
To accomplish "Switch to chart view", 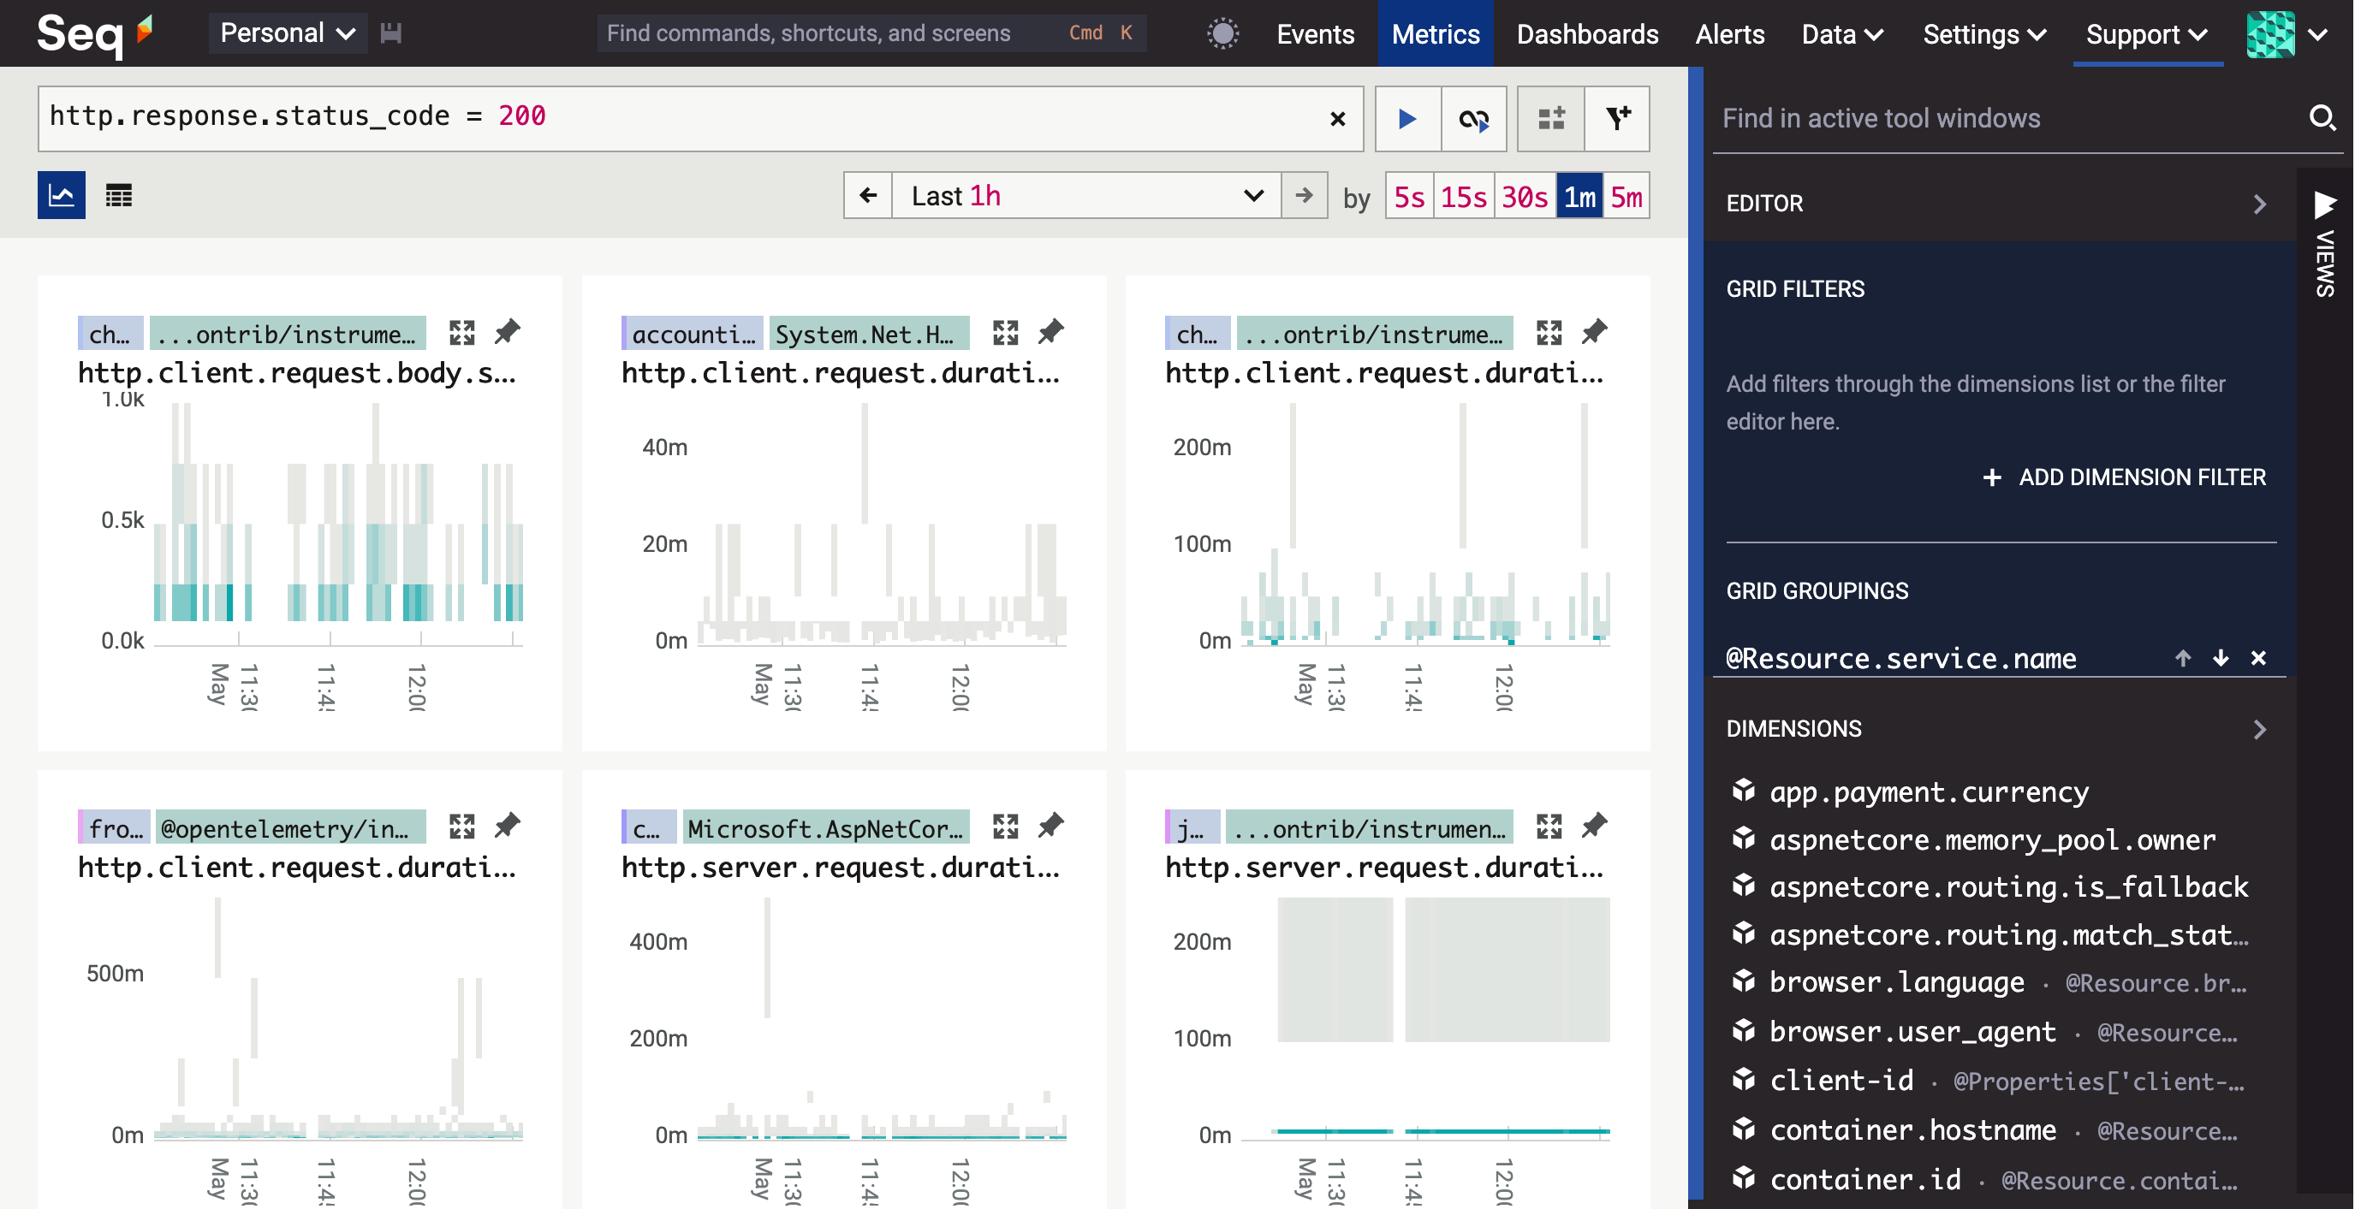I will coord(62,194).
